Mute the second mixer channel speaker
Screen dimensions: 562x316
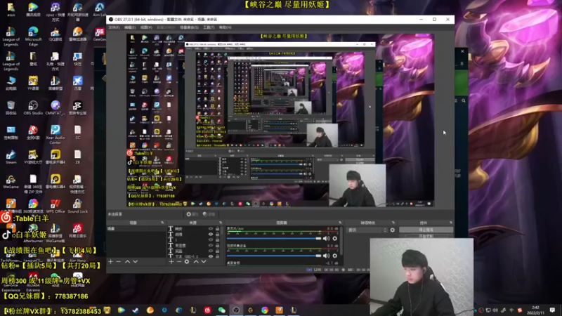point(326,256)
